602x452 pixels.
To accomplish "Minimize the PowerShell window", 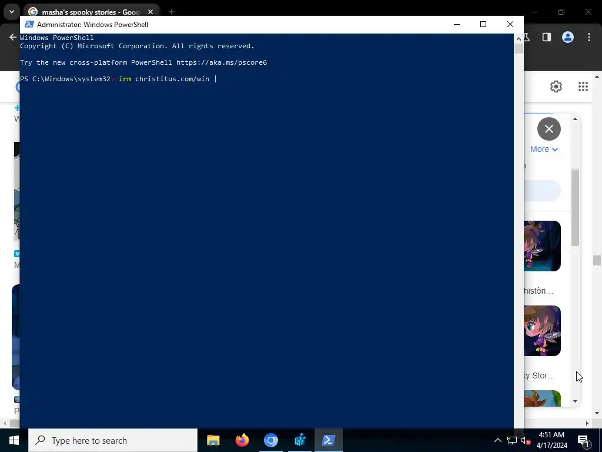I will (456, 24).
